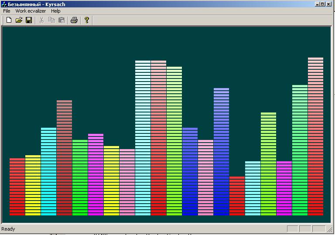This screenshot has width=335, height=235.
Task: Click the Cut scissors icon
Action: 42,20
